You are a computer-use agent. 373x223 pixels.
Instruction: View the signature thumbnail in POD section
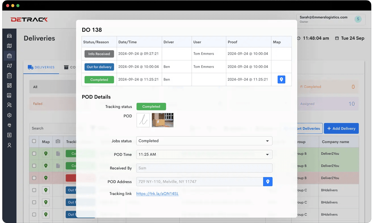(143, 120)
